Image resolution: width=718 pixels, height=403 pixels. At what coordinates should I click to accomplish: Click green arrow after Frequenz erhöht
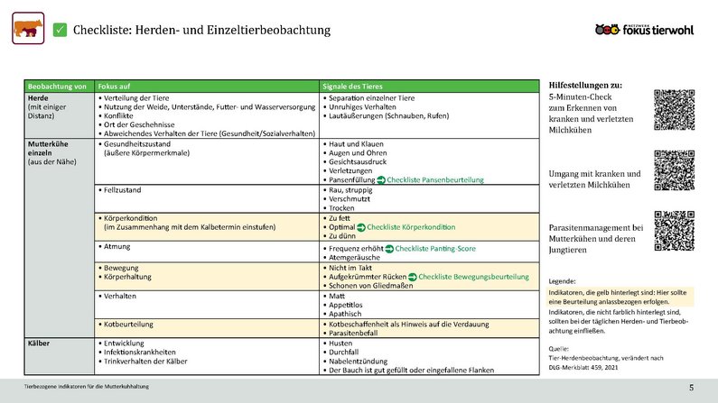click(x=387, y=248)
